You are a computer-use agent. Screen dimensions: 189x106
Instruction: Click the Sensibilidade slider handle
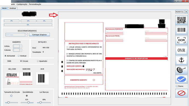click(28, 103)
